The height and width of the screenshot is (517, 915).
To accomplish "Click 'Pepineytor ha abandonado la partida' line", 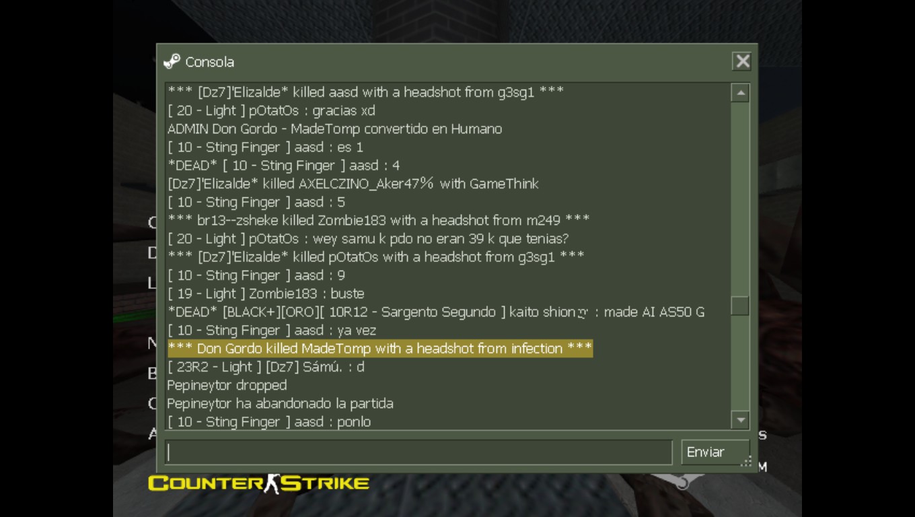I will point(281,404).
